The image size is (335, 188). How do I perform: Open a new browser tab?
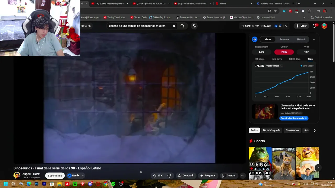[x=299, y=4]
